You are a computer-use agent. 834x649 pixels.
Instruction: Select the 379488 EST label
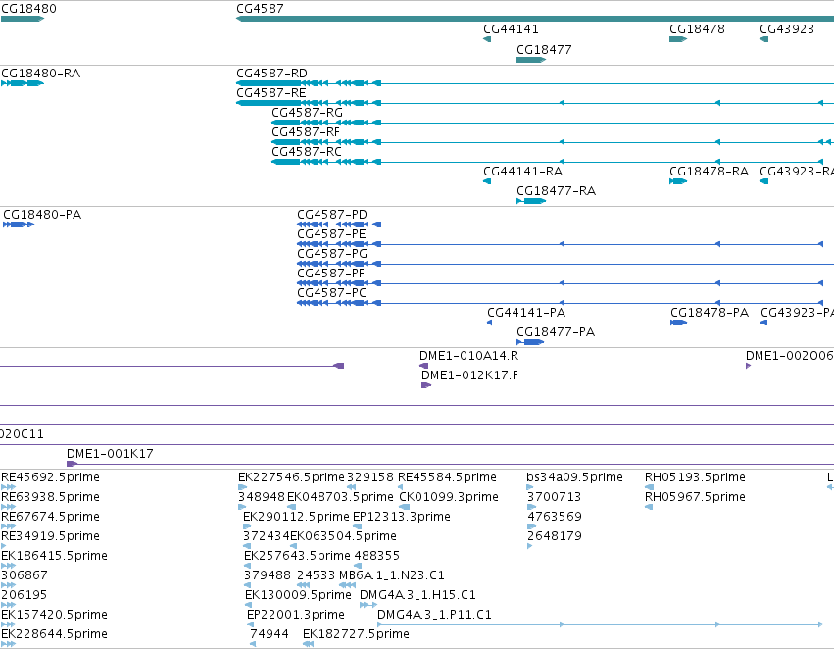point(268,575)
